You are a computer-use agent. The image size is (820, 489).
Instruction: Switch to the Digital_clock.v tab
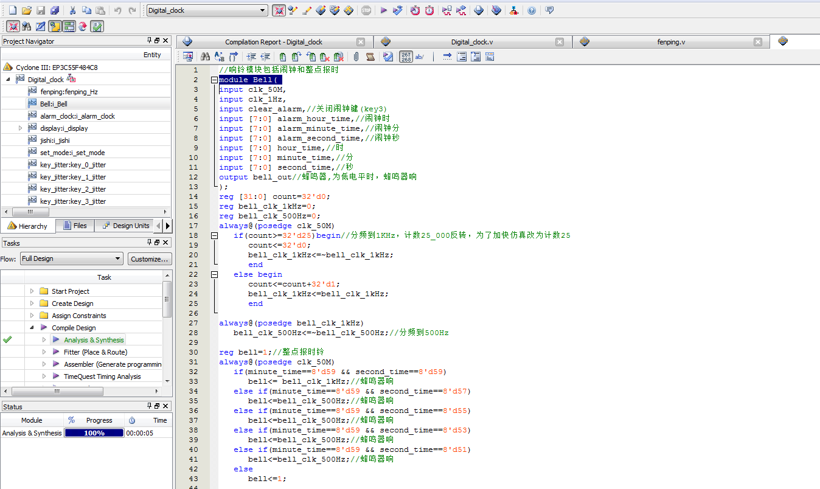coord(471,42)
